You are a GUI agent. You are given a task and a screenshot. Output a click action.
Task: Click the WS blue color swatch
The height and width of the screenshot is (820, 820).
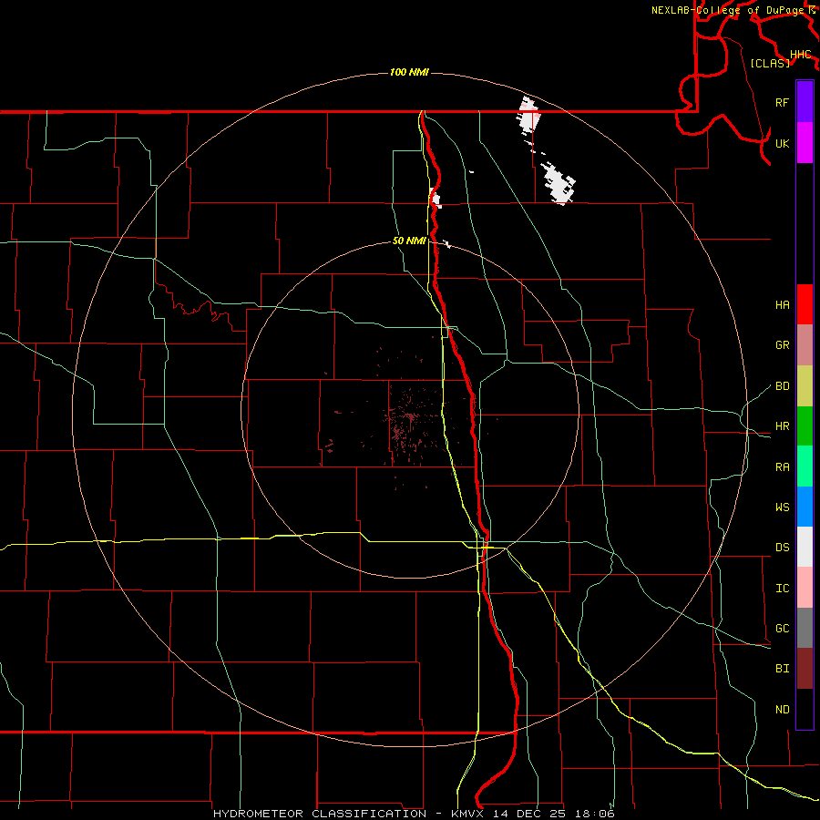pyautogui.click(x=805, y=507)
